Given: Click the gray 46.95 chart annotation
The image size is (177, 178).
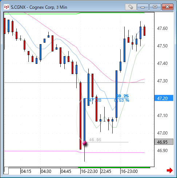Looking at the screenshot, I should pyautogui.click(x=95, y=140).
